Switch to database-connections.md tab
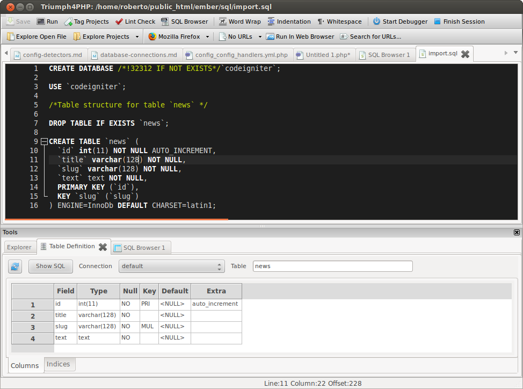Image resolution: width=523 pixels, height=389 pixels. [x=135, y=55]
